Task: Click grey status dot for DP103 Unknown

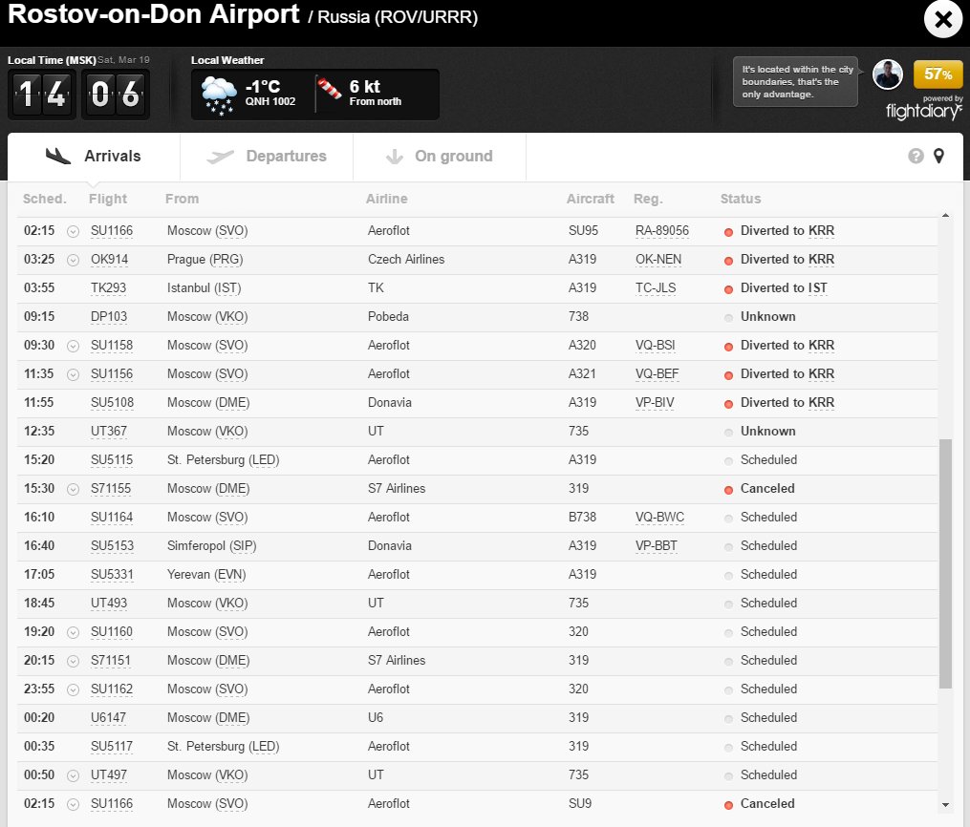Action: pos(729,318)
